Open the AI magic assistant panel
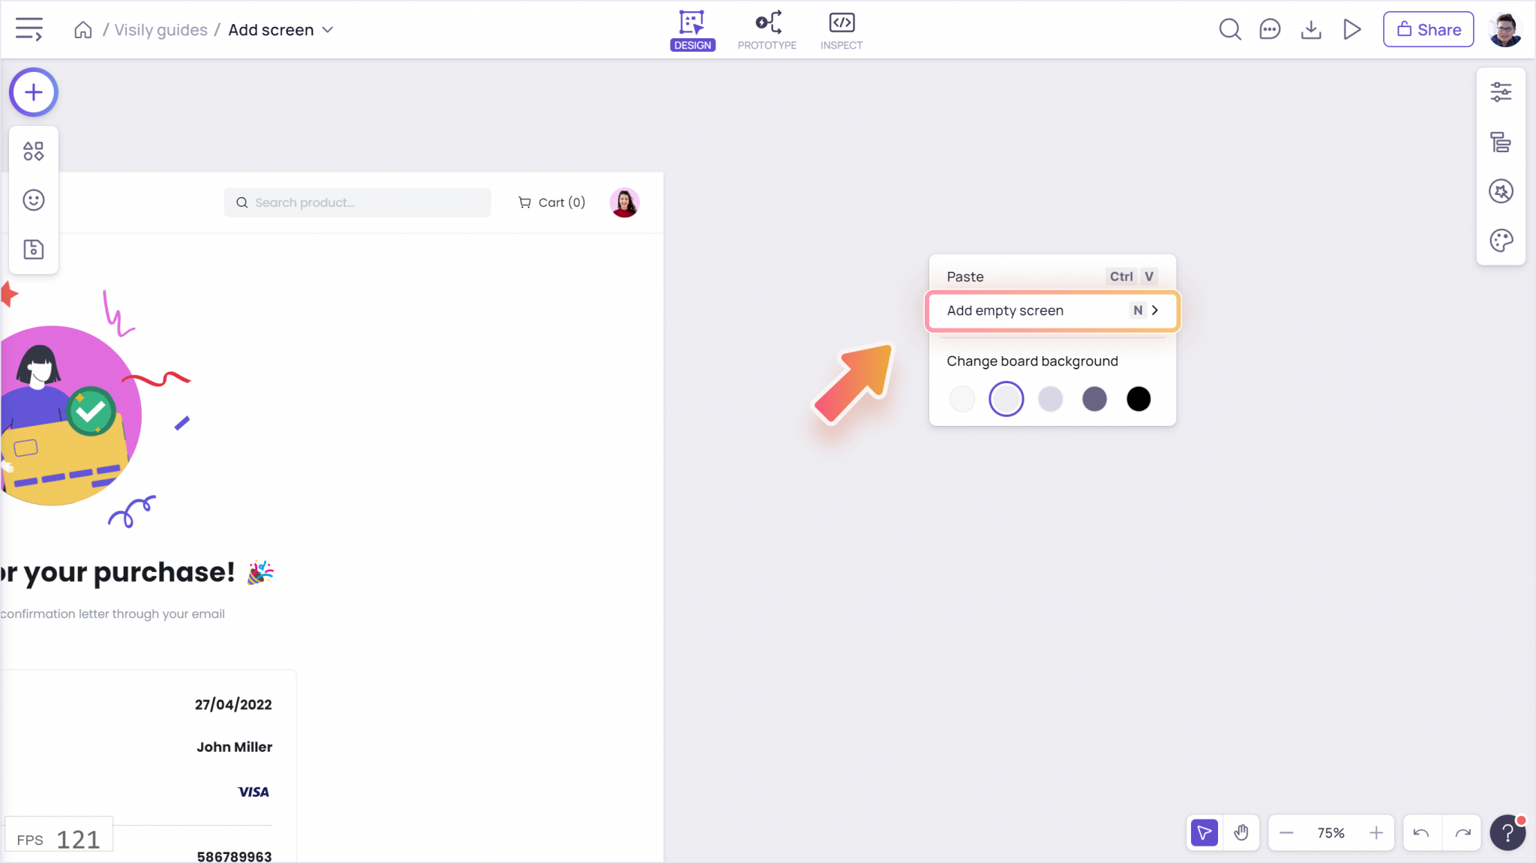 [1501, 191]
